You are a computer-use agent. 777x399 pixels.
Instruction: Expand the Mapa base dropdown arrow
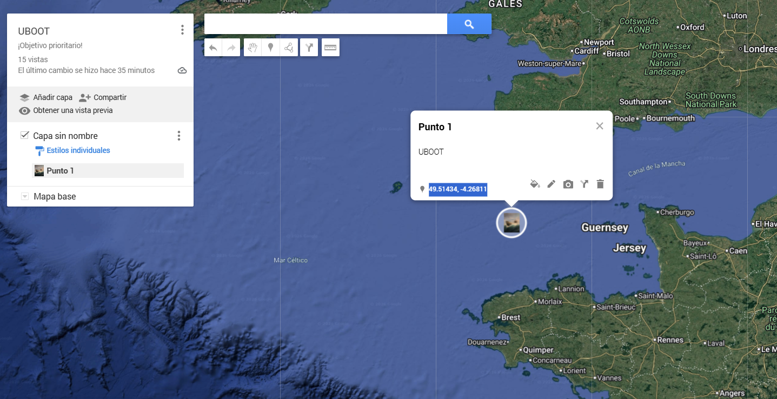(x=24, y=196)
